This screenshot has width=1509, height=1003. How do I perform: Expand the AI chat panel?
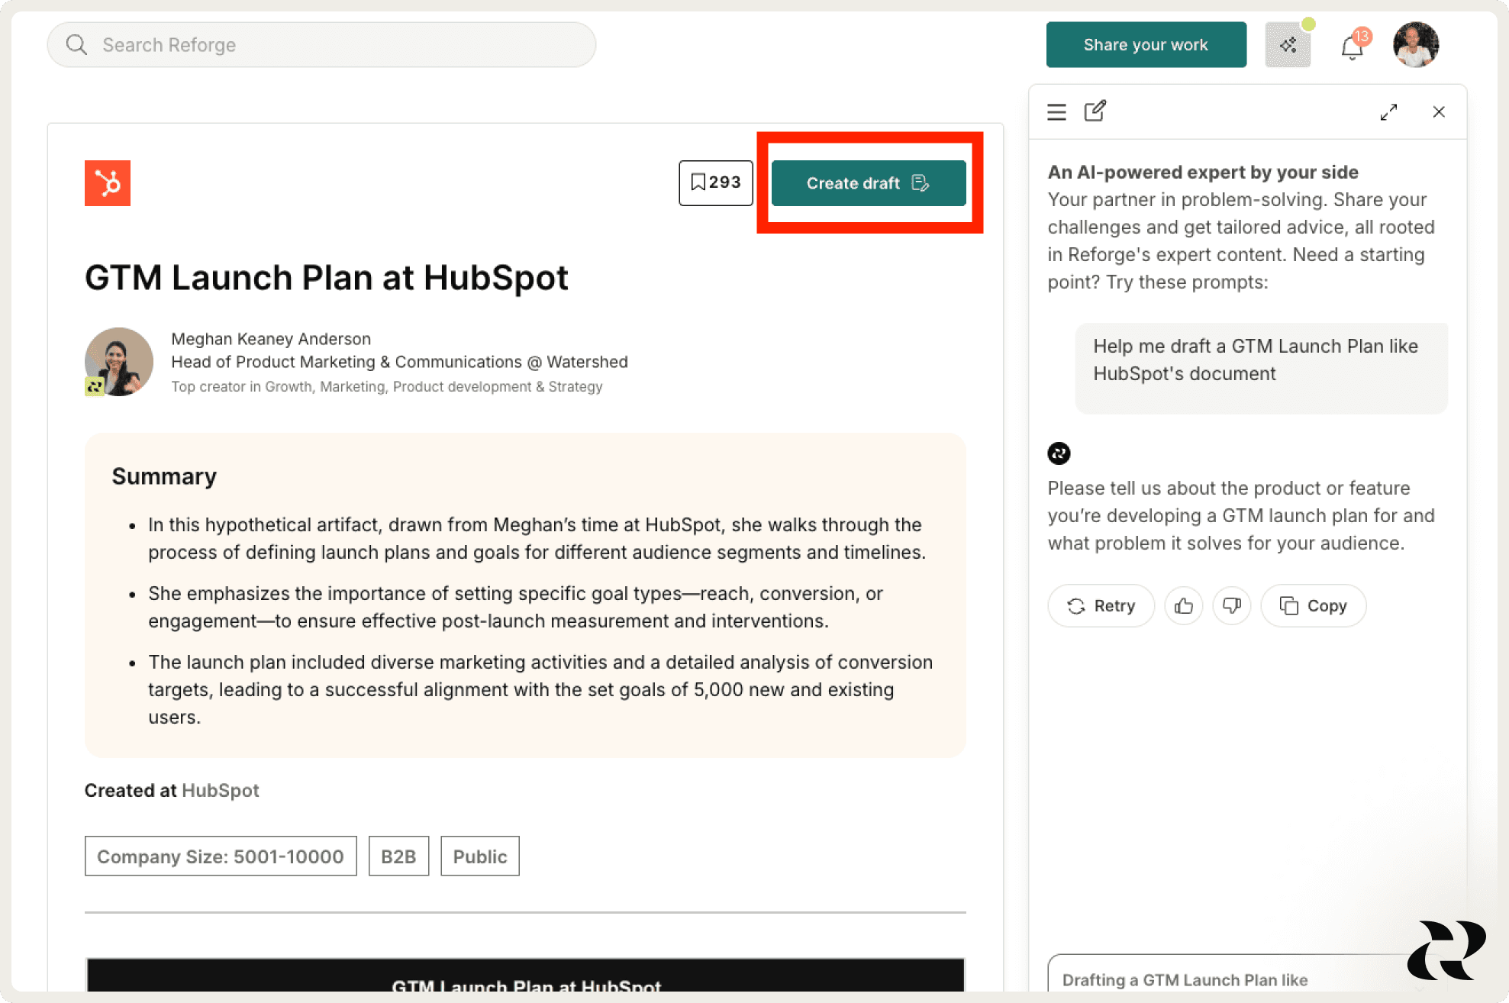tap(1388, 112)
